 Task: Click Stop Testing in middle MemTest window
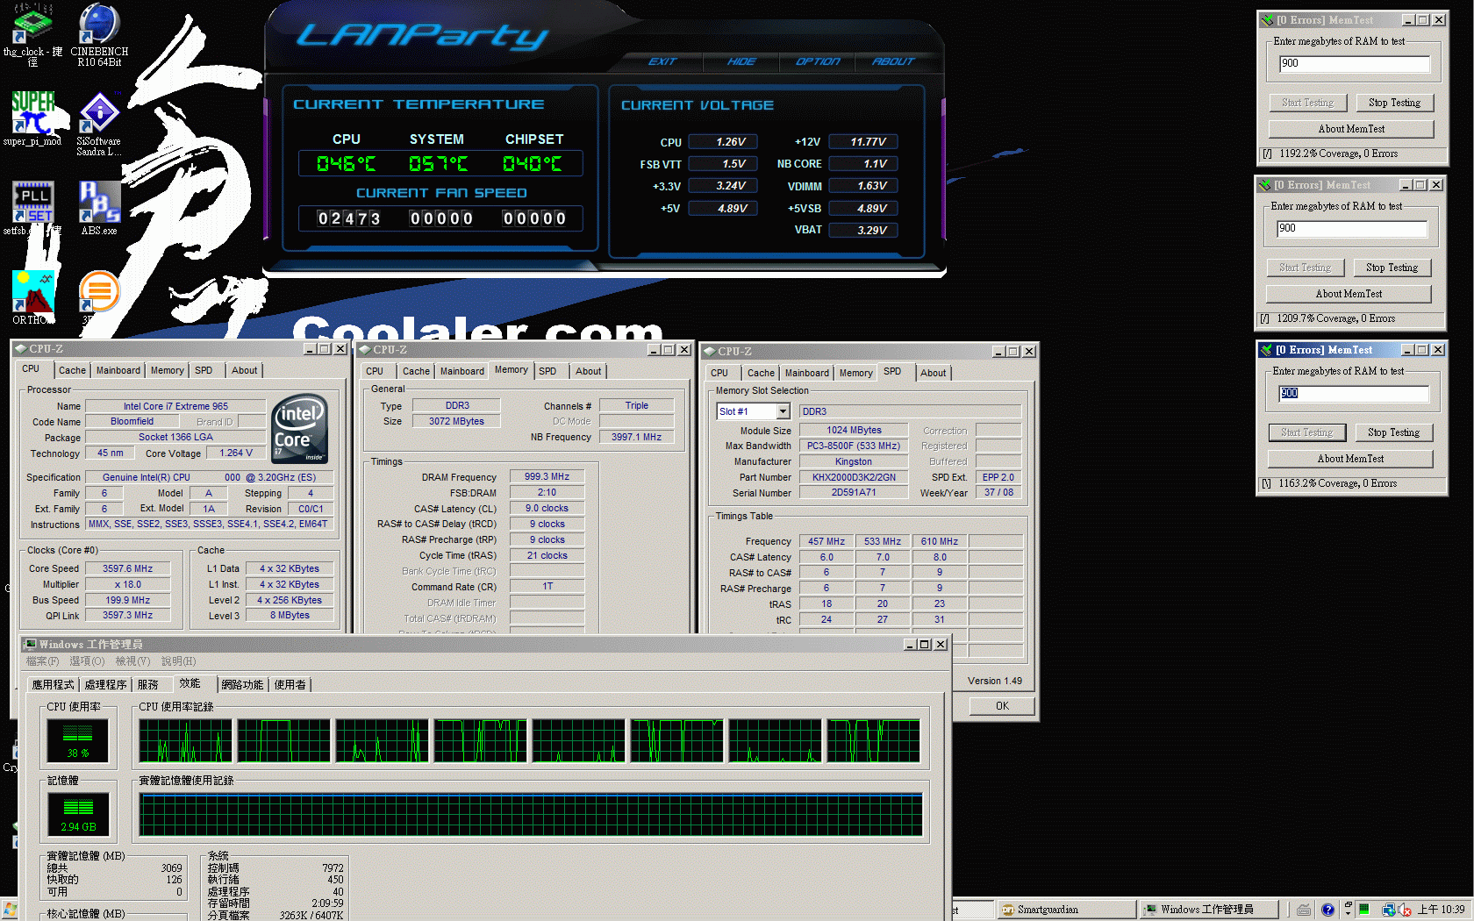(1392, 268)
